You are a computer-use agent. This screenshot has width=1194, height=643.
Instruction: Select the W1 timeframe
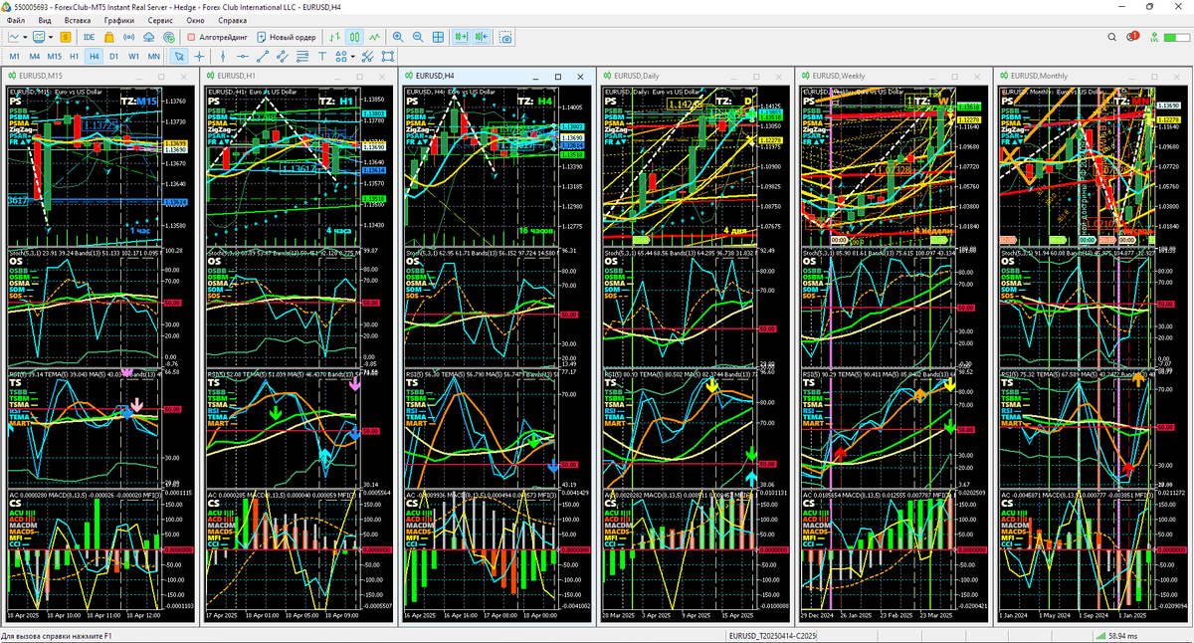tap(133, 57)
